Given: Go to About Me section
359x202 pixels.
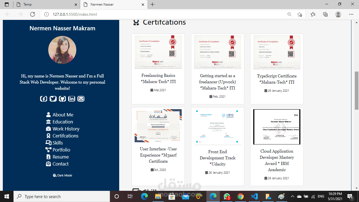Looking at the screenshot, I should pyautogui.click(x=60, y=115).
